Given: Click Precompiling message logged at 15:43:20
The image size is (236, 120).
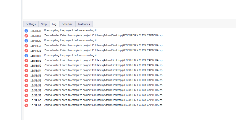Looking at the screenshot, I should point(70,40).
